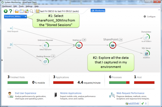Screen dimensions: 162x107
Task: Click the Mobile Applications phone icon
Action: [x=56, y=95]
